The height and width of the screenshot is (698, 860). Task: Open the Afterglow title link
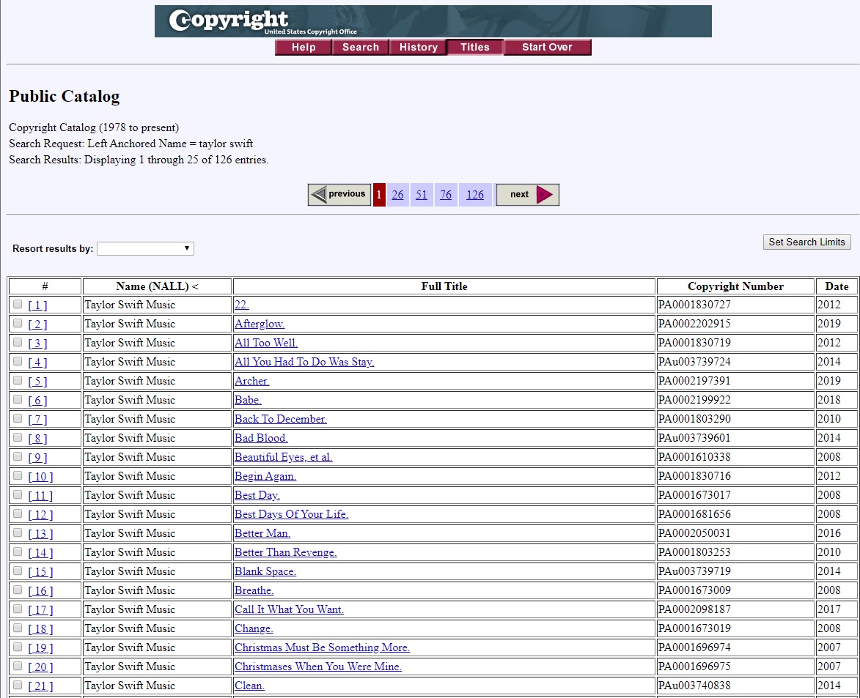(x=260, y=324)
